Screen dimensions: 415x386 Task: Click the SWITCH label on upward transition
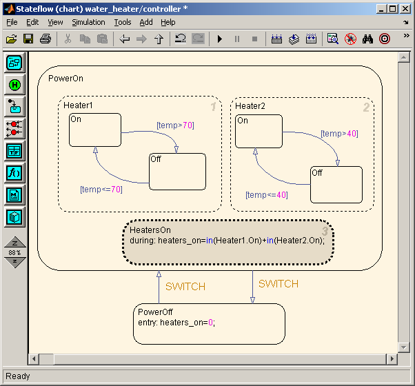(x=185, y=287)
